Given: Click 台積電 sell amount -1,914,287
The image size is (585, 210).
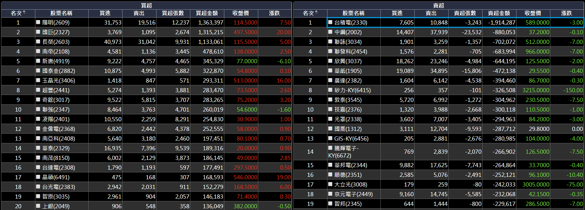Looking at the screenshot, I should click(x=502, y=22).
